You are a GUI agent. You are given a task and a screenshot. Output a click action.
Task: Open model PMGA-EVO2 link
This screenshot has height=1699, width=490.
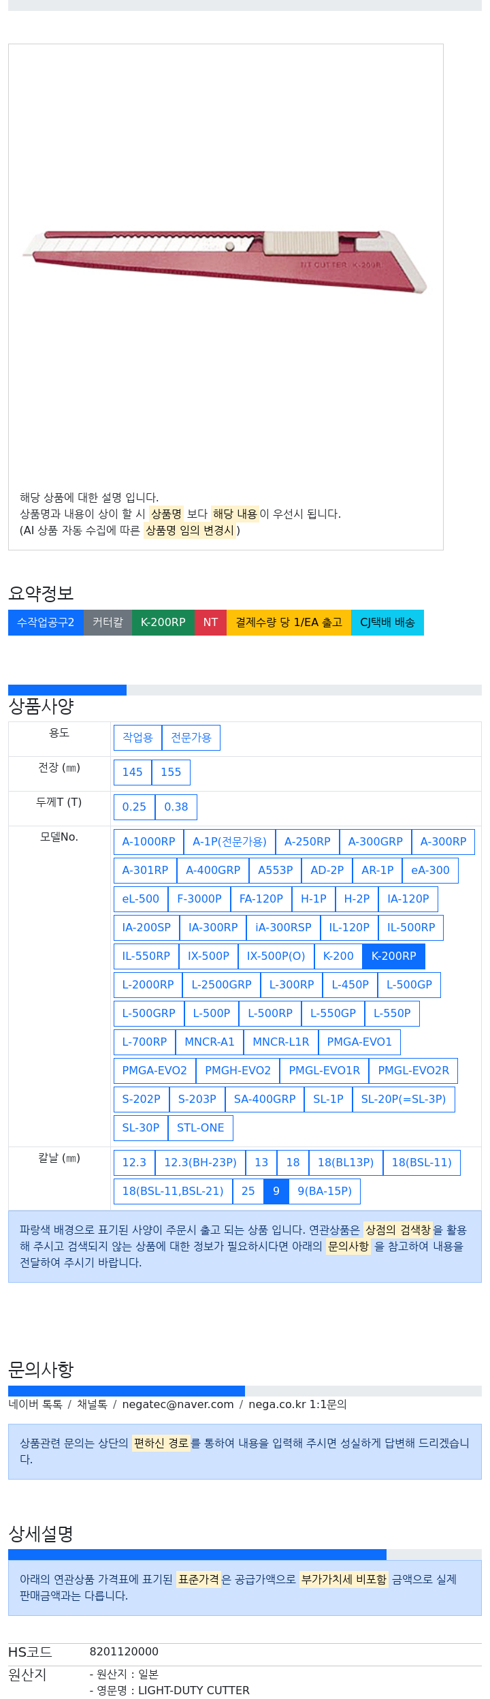154,1071
